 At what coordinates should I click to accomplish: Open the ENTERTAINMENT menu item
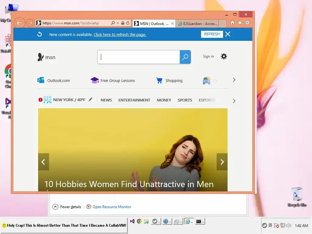coord(134,100)
